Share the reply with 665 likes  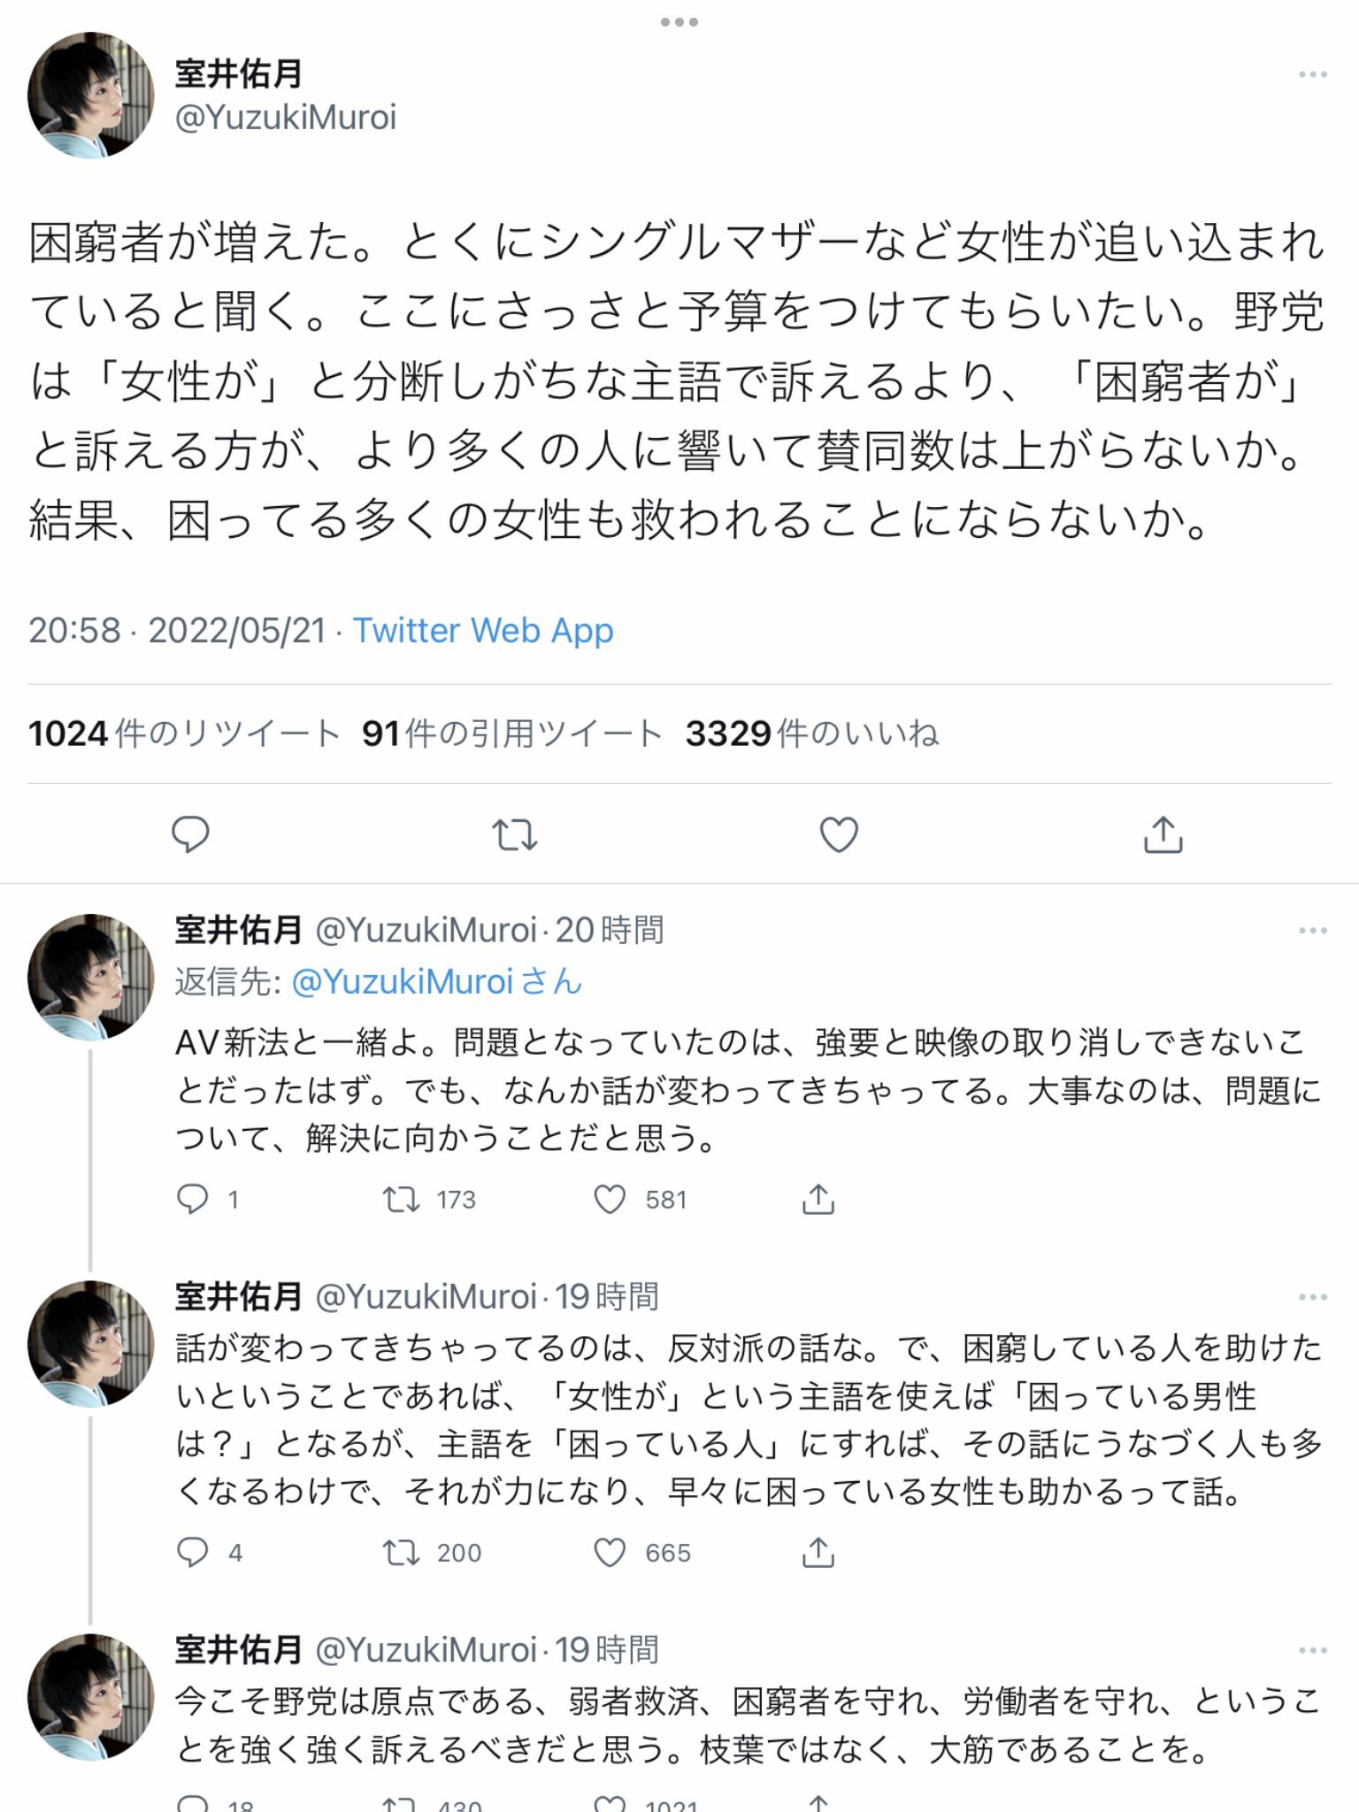click(x=818, y=1553)
